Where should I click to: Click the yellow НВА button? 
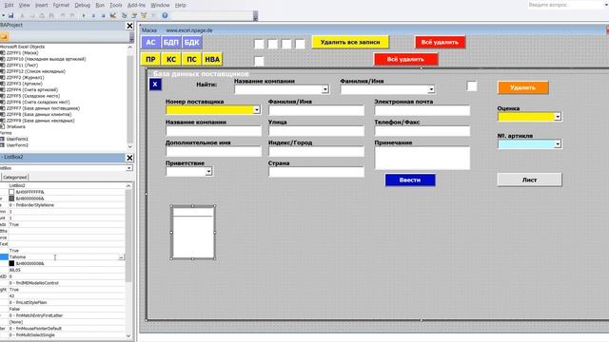click(x=212, y=59)
